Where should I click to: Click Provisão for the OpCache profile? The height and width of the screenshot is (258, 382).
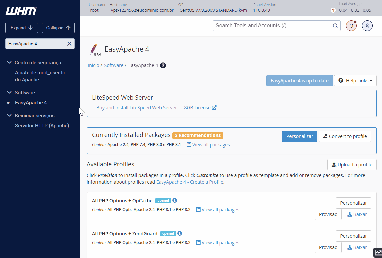(x=328, y=214)
